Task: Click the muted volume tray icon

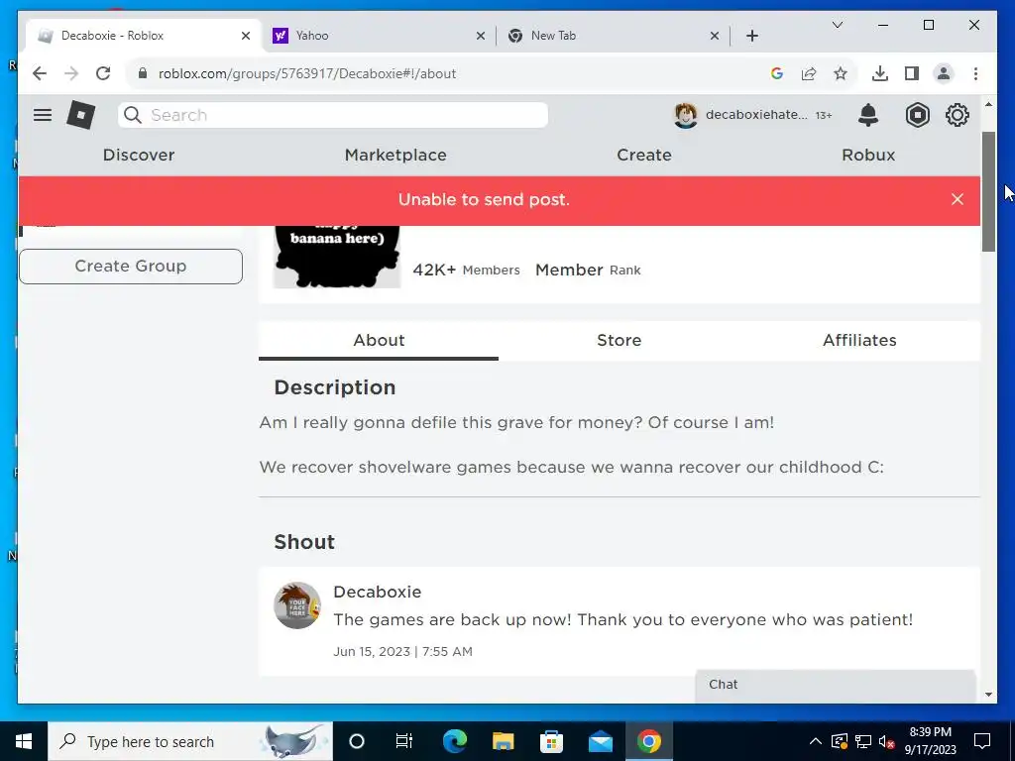Action: pyautogui.click(x=887, y=741)
